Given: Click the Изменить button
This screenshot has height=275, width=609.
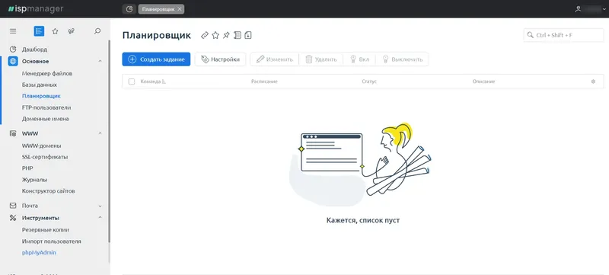Looking at the screenshot, I should [275, 59].
